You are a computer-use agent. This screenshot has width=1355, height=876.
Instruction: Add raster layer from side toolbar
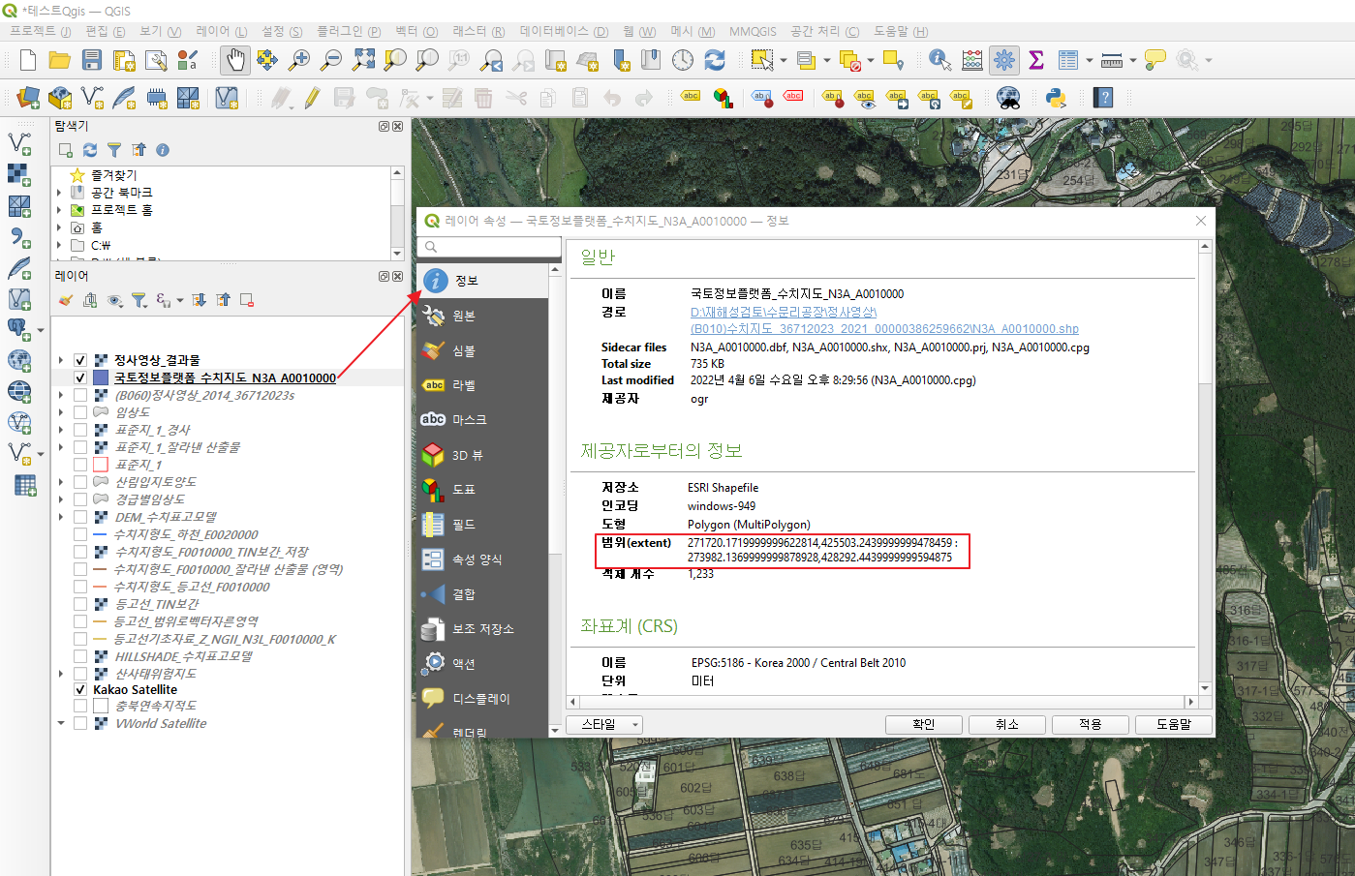tap(19, 174)
